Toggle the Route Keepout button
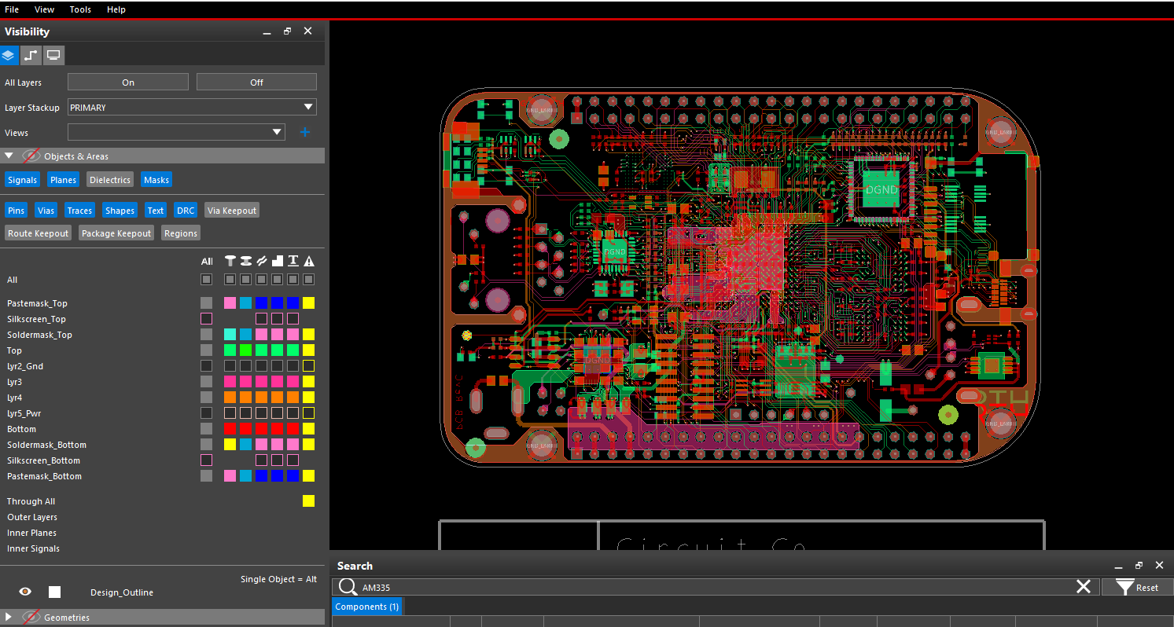 coord(39,233)
